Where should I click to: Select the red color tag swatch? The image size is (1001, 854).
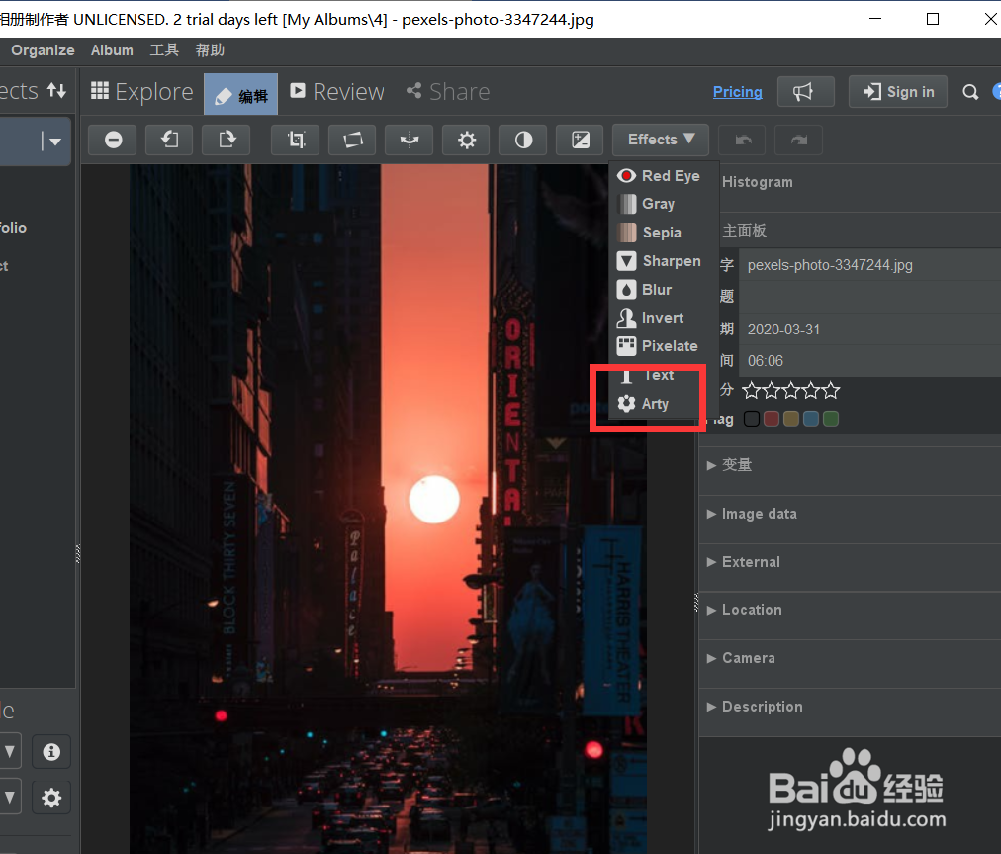click(772, 419)
